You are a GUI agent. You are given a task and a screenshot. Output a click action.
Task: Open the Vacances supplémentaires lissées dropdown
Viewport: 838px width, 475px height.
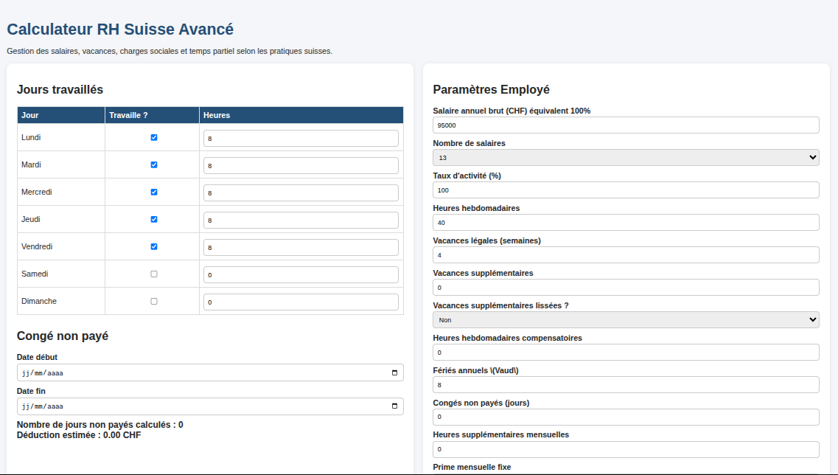[626, 320]
